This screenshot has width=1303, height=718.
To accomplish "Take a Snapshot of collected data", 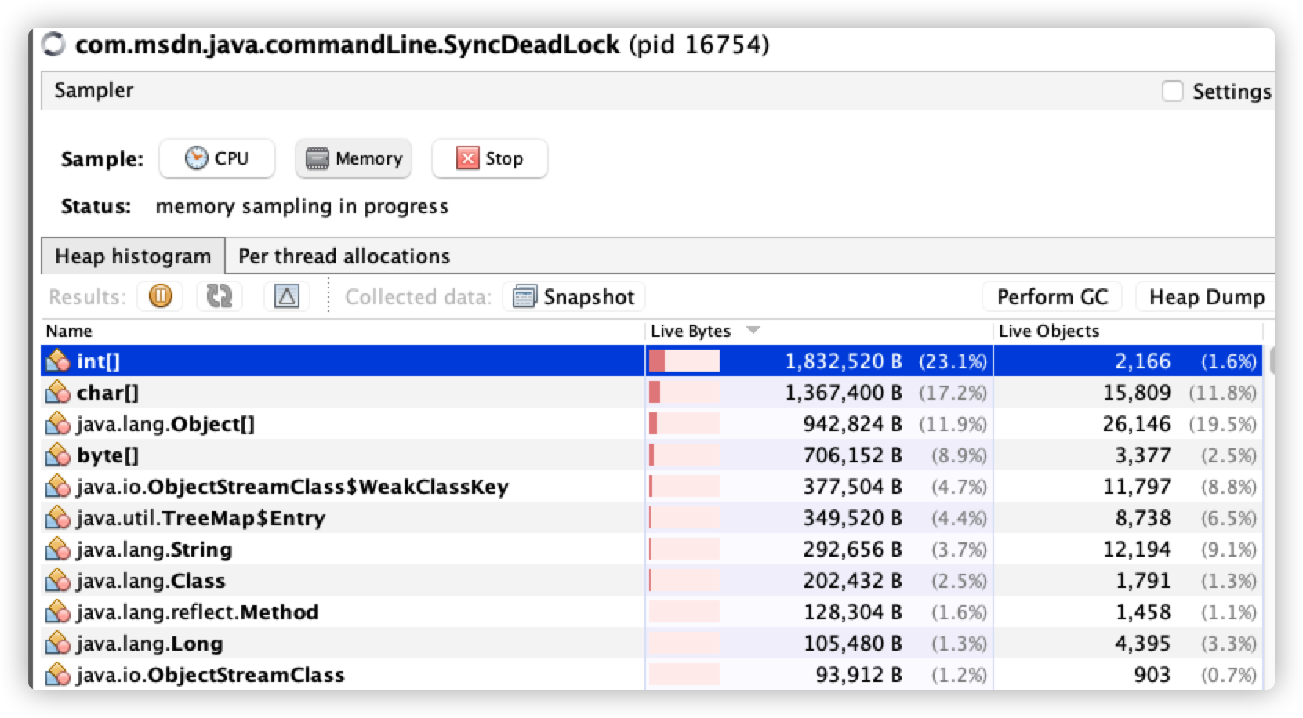I will pyautogui.click(x=573, y=296).
